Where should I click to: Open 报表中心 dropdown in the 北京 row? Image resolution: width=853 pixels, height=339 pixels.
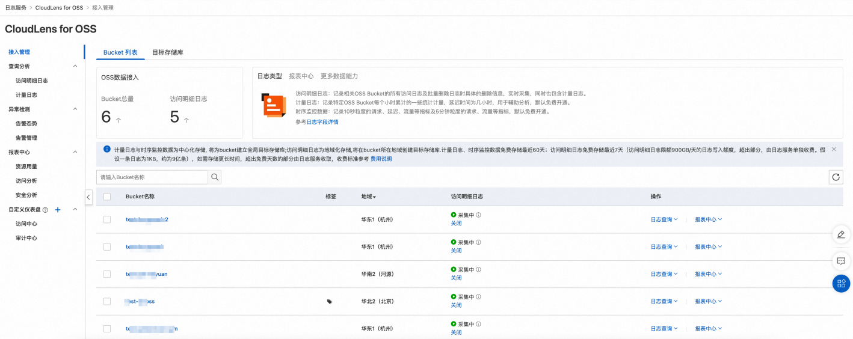click(x=708, y=302)
